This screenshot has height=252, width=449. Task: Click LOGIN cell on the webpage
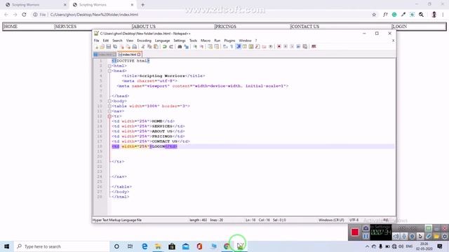coord(419,27)
